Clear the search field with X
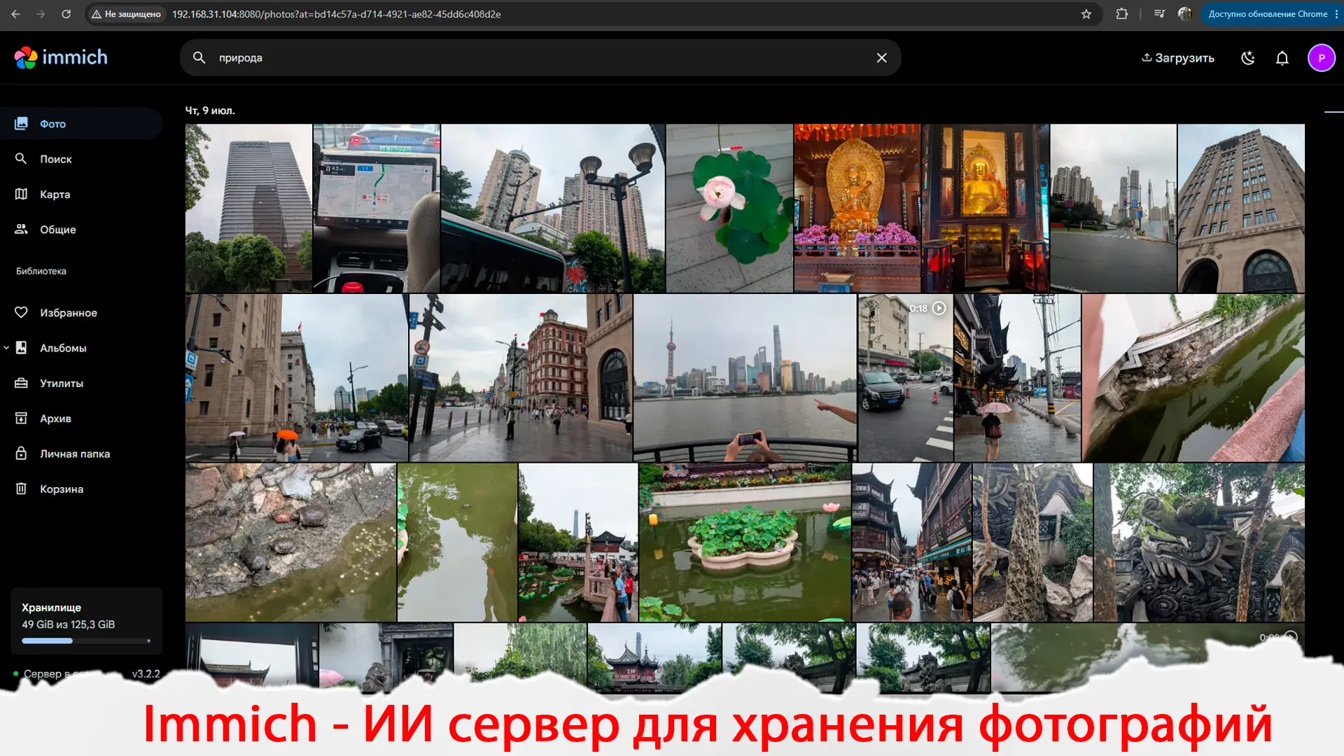 pyautogui.click(x=881, y=58)
